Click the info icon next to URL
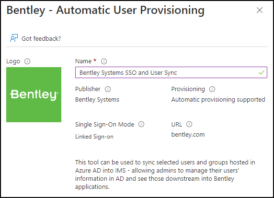 click(x=189, y=124)
